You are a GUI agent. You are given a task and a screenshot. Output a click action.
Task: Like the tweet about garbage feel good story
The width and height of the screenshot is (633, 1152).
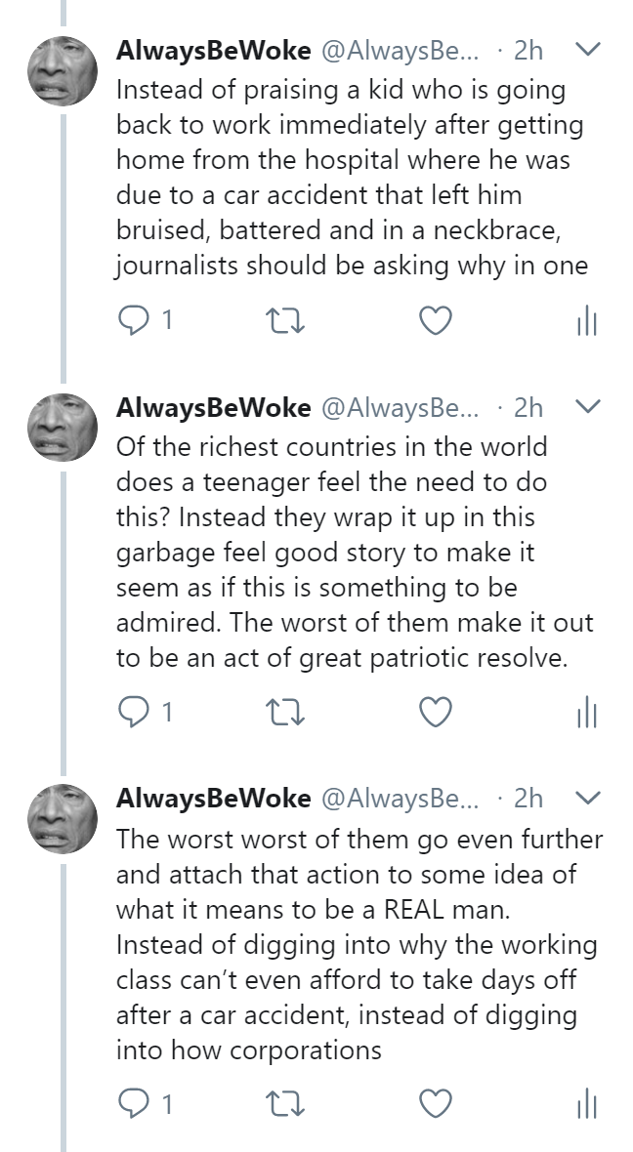pos(436,713)
